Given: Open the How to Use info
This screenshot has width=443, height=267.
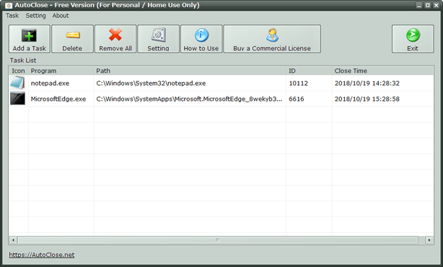Looking at the screenshot, I should pyautogui.click(x=201, y=39).
